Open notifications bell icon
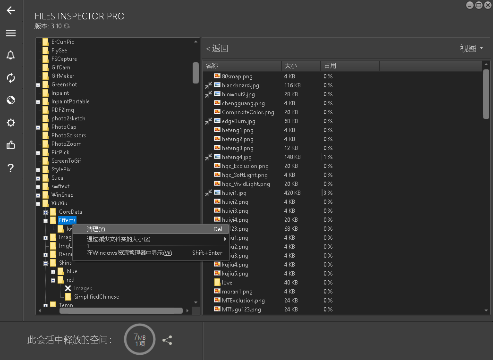 click(x=11, y=55)
